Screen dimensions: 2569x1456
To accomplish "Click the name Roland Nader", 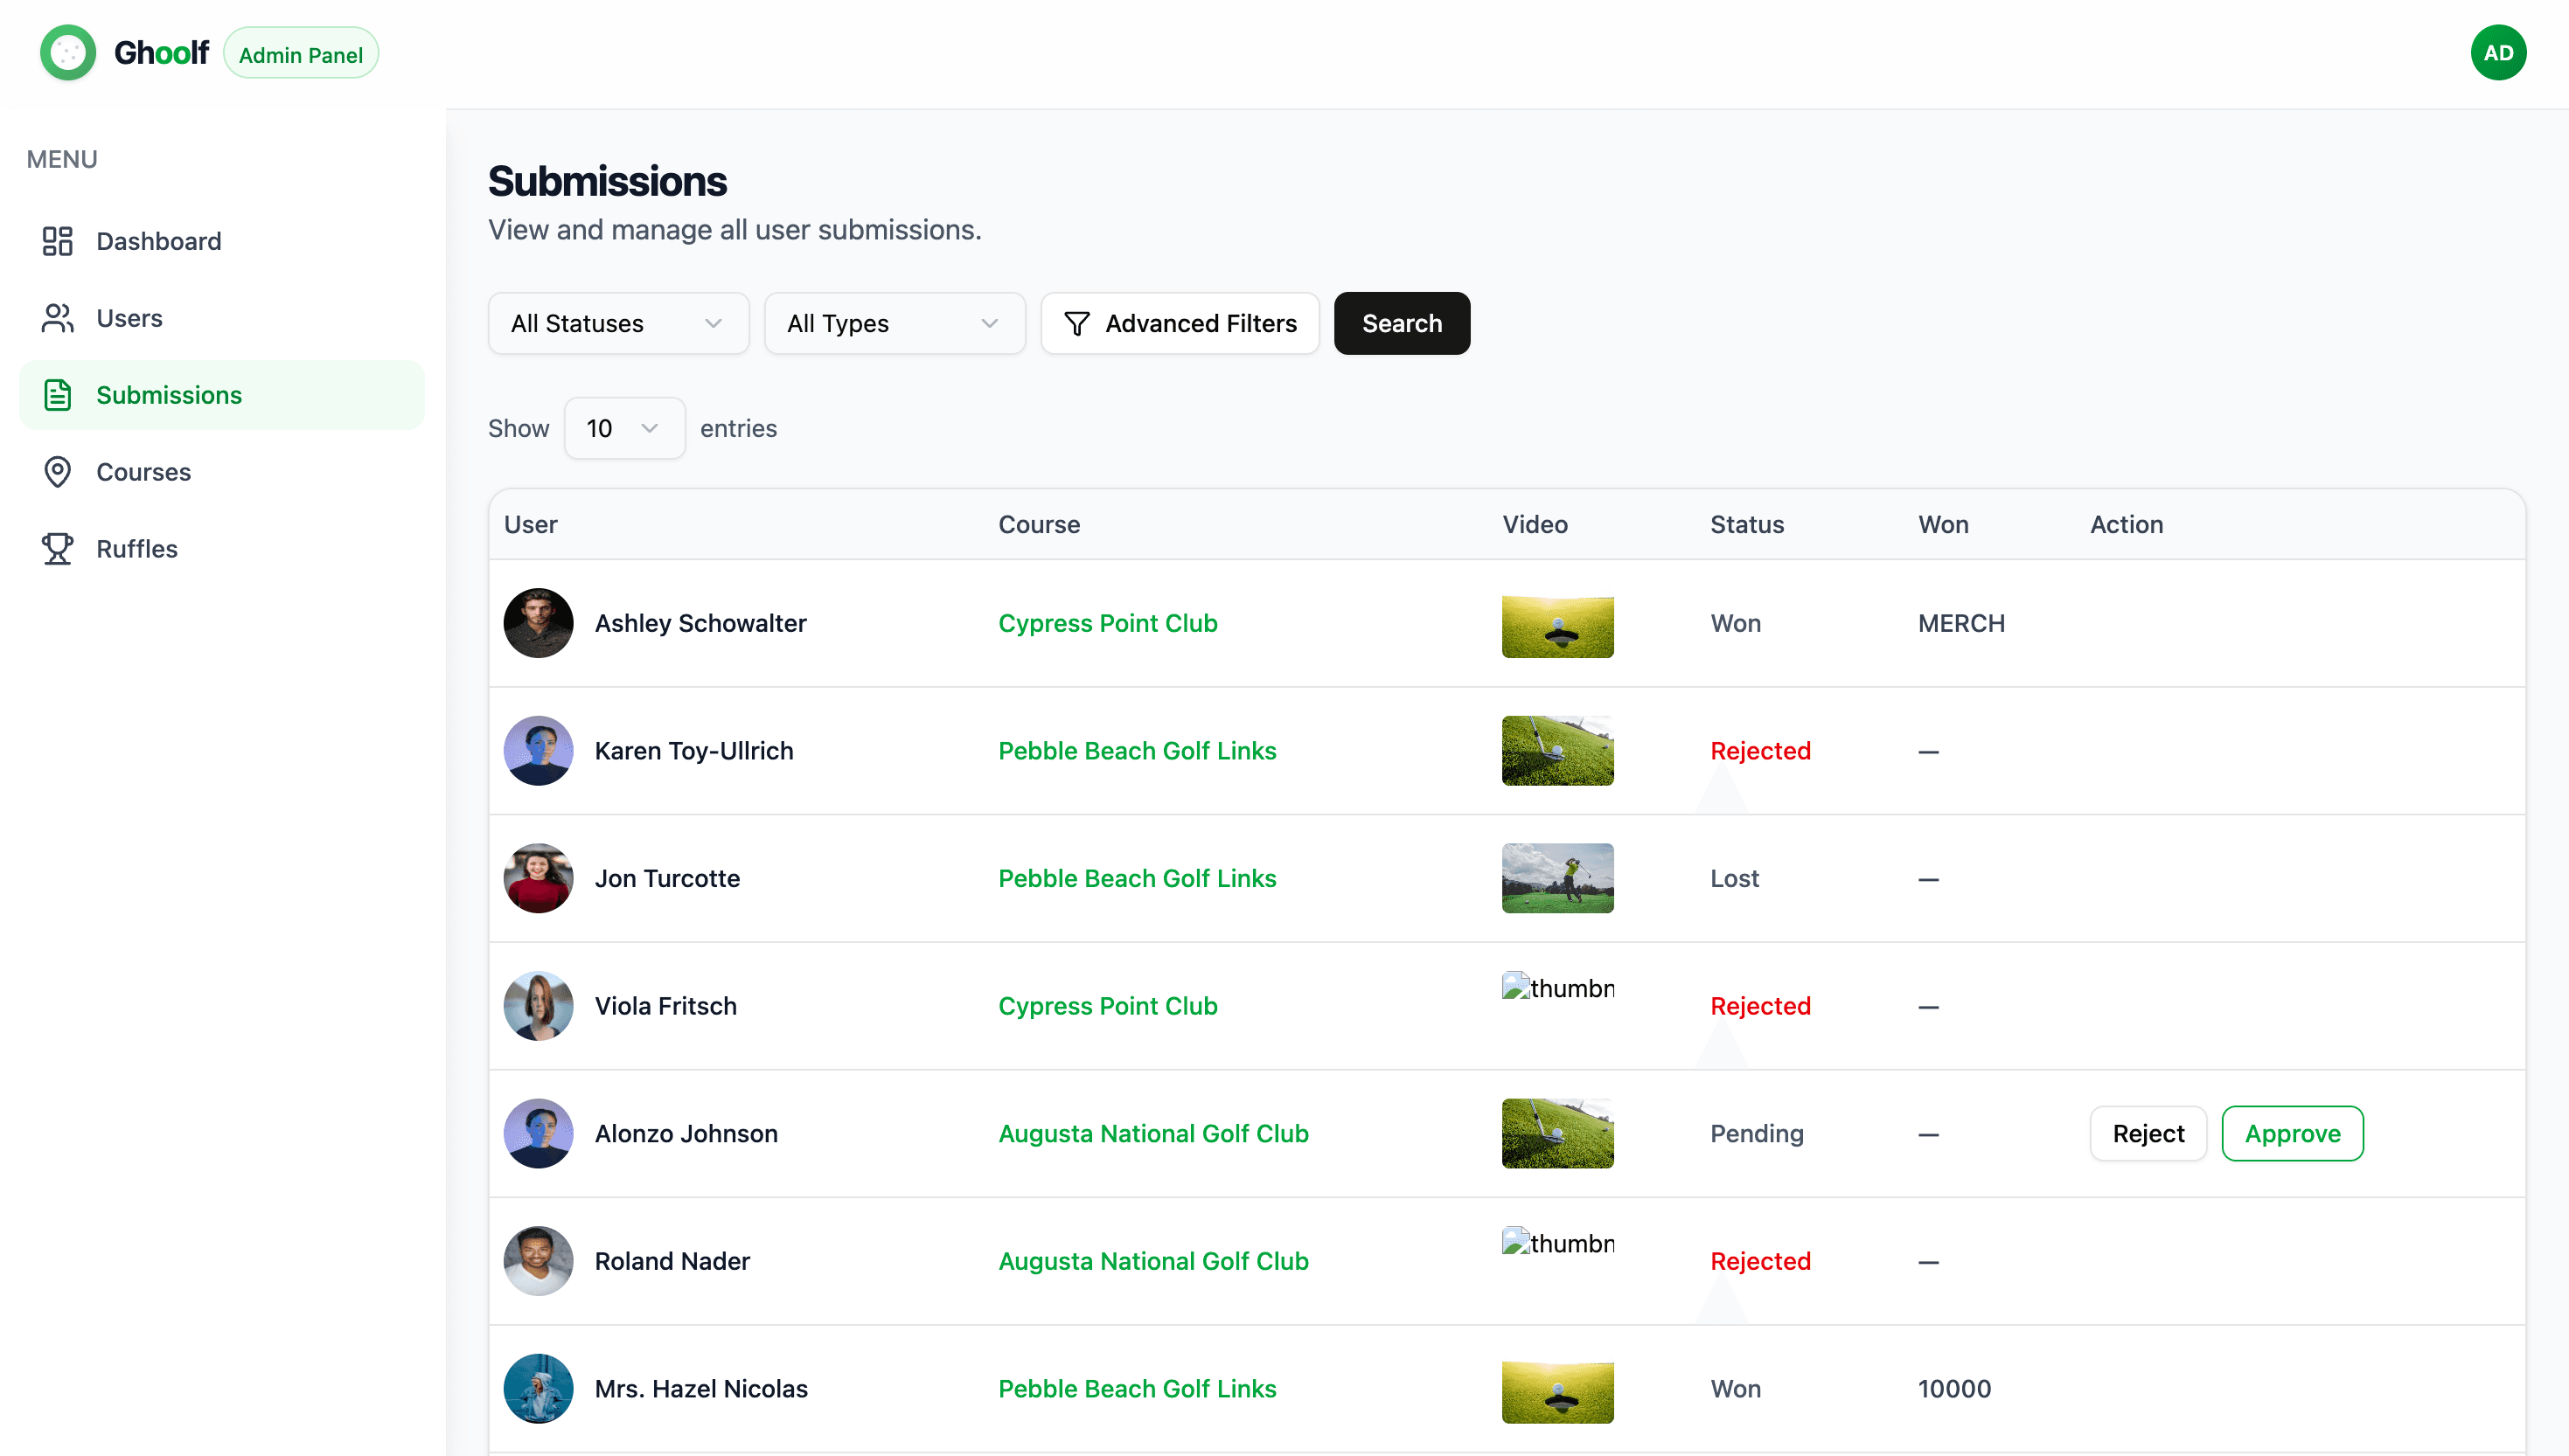I will pos(672,1261).
